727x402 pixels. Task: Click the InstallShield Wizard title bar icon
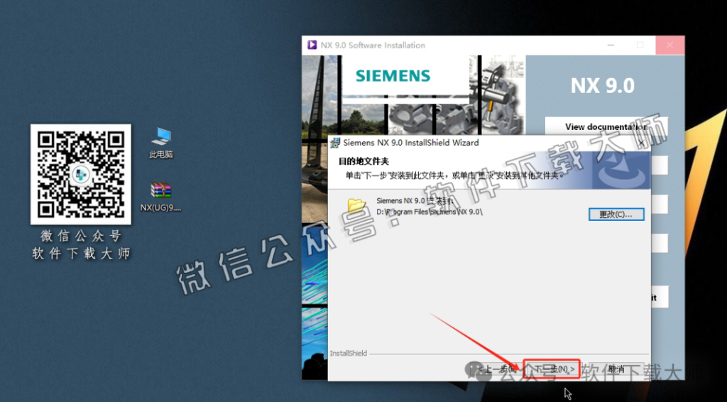[335, 143]
